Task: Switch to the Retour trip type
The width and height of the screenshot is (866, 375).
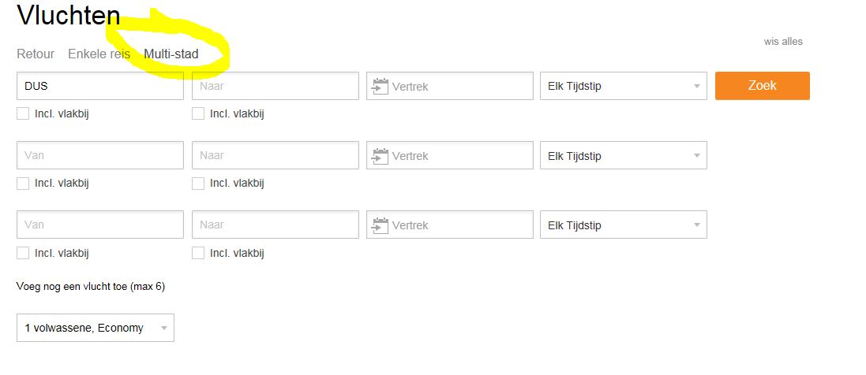Action: click(x=36, y=54)
